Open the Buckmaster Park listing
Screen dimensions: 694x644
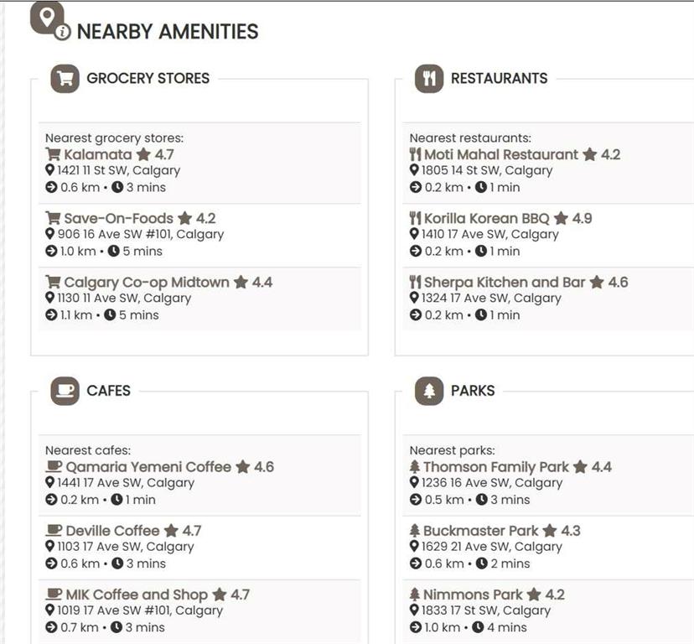click(480, 531)
